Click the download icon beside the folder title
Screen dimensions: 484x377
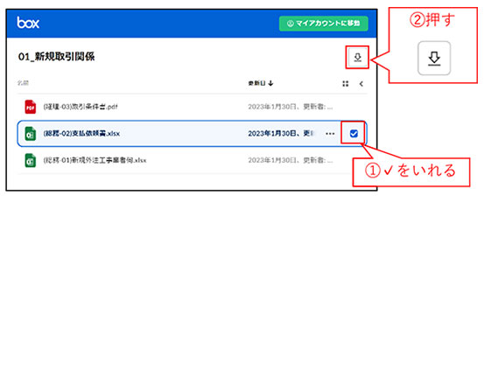click(357, 58)
